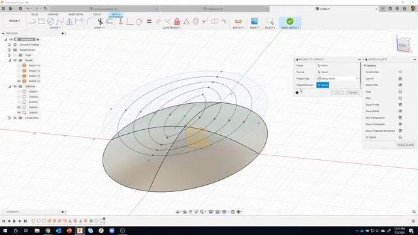Apply Midpoint triangle constraint

(x=186, y=22)
